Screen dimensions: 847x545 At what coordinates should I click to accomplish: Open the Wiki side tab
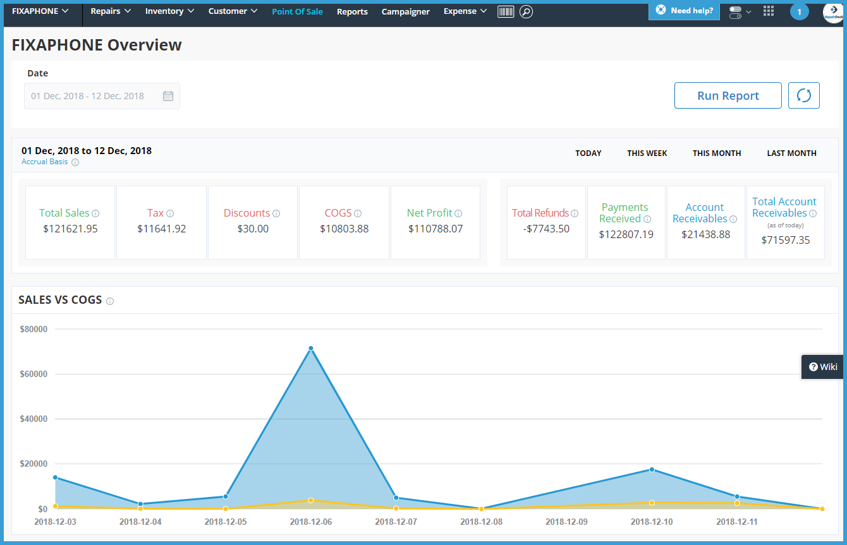(x=822, y=367)
